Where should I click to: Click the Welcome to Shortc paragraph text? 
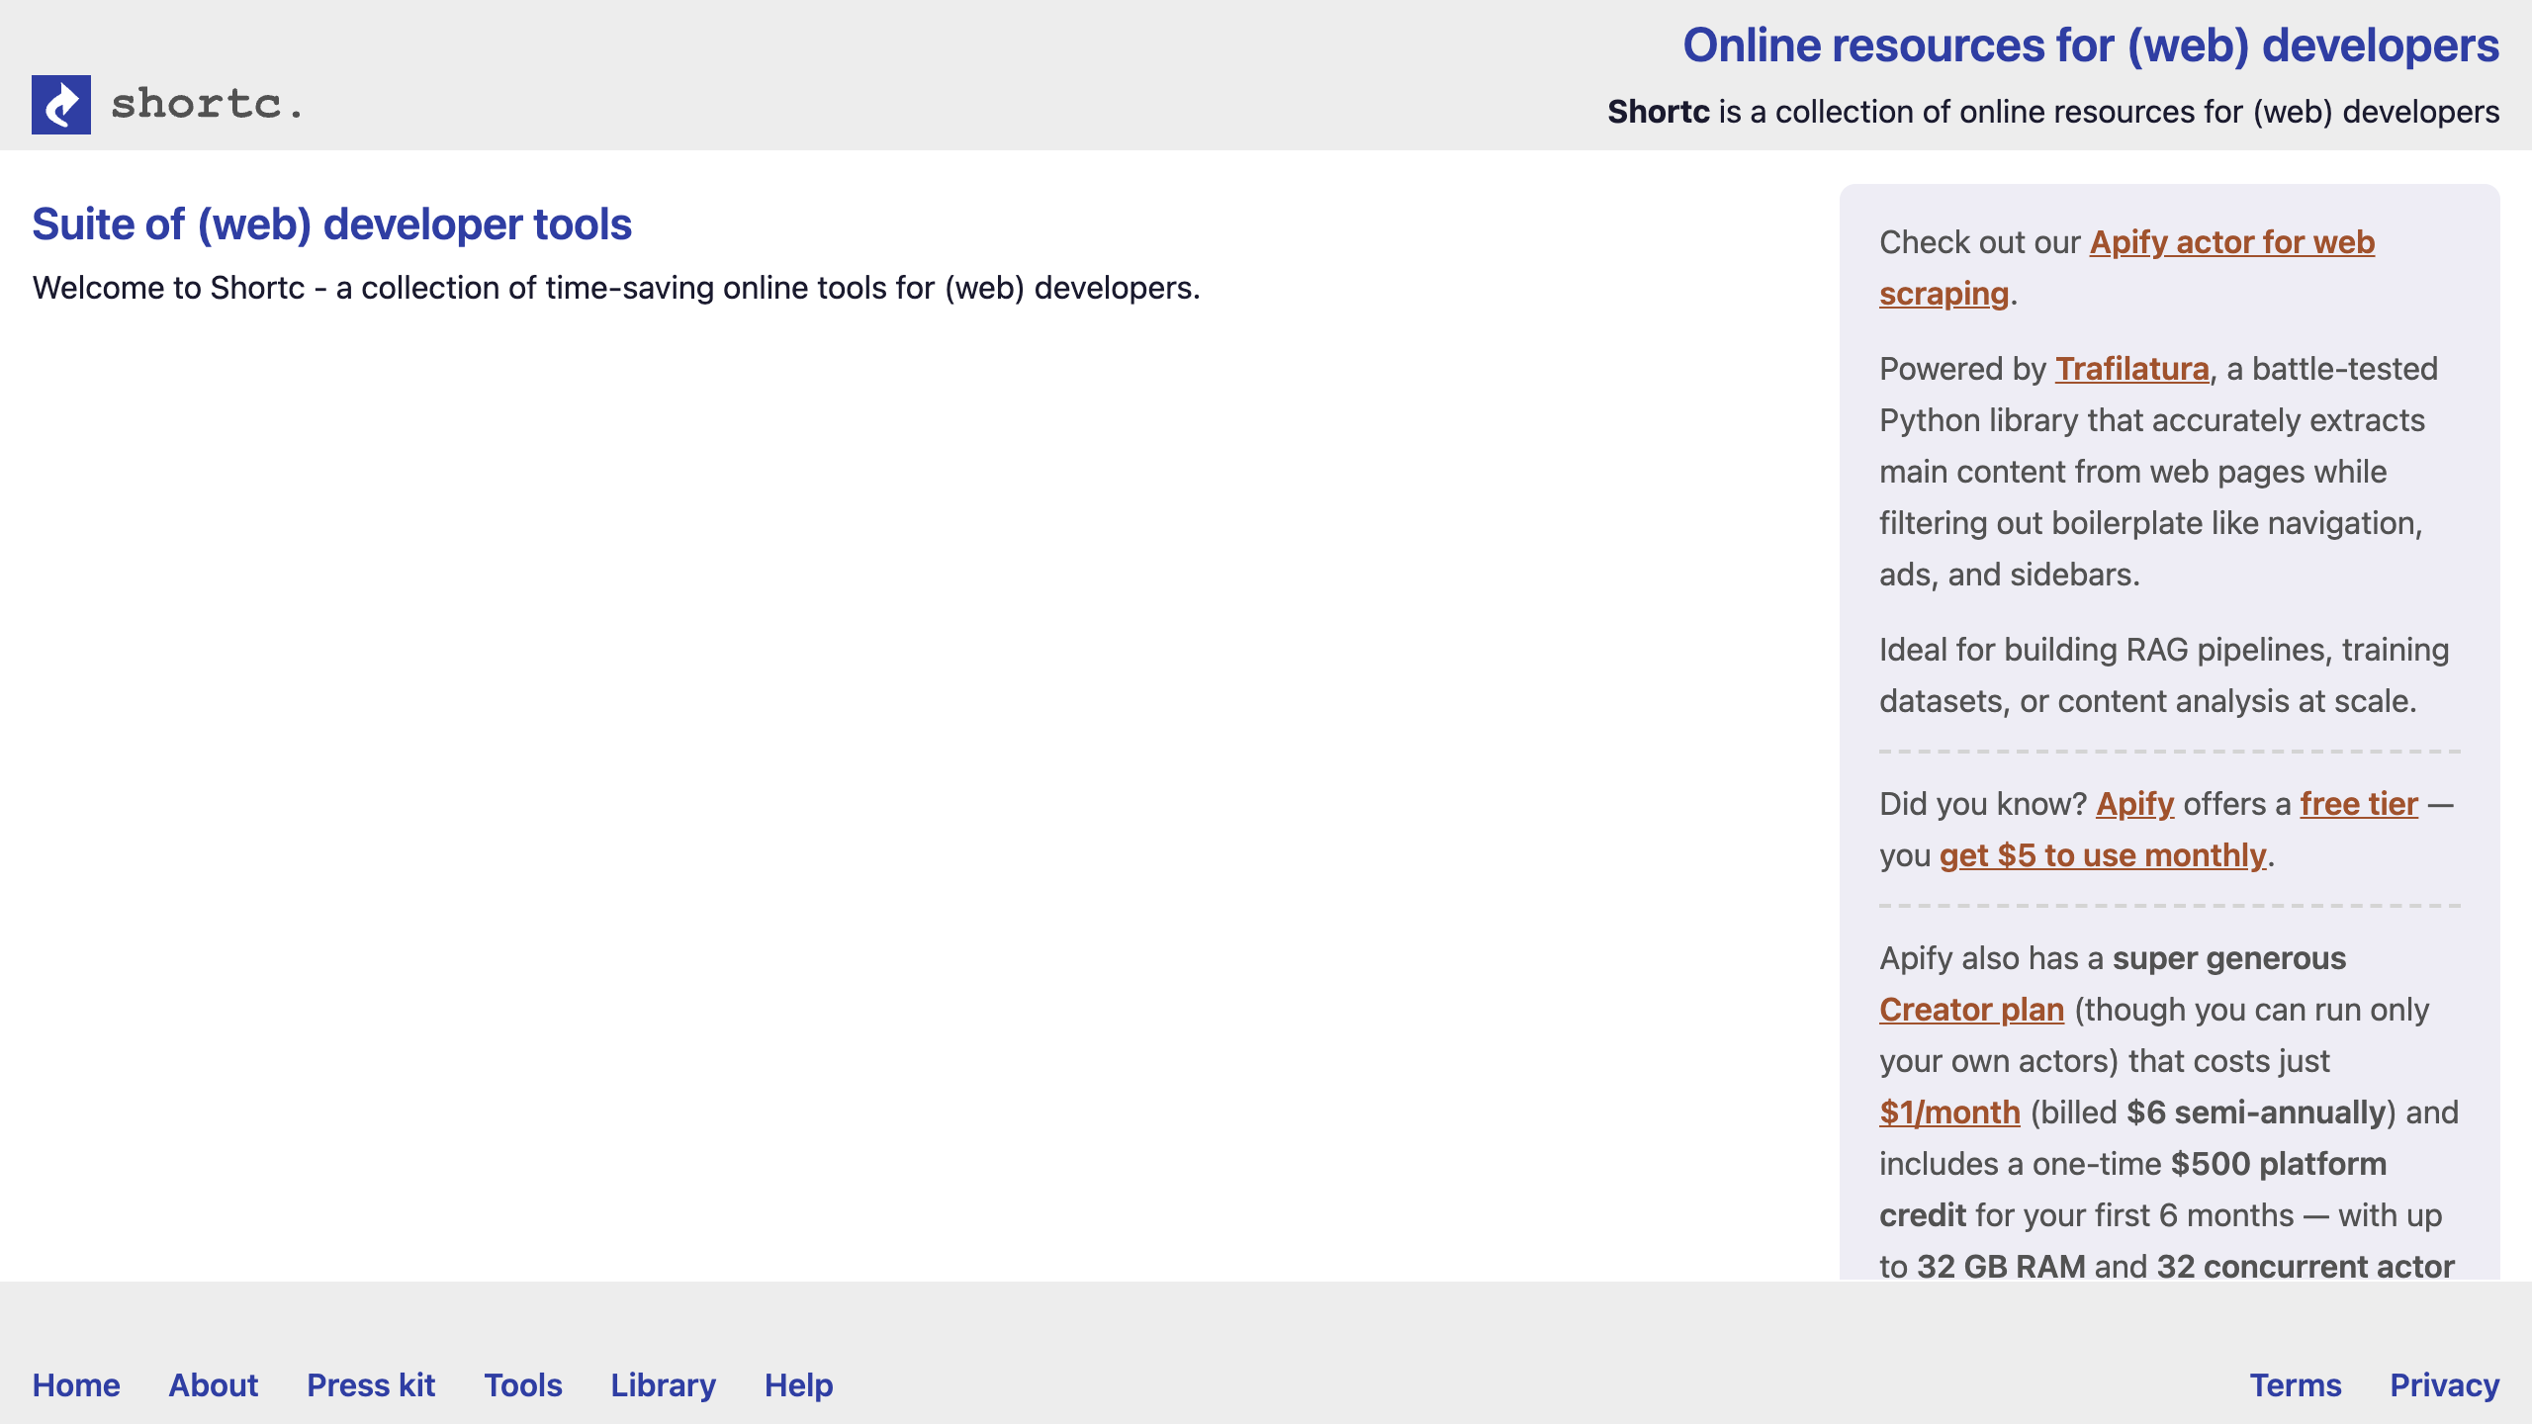[615, 288]
